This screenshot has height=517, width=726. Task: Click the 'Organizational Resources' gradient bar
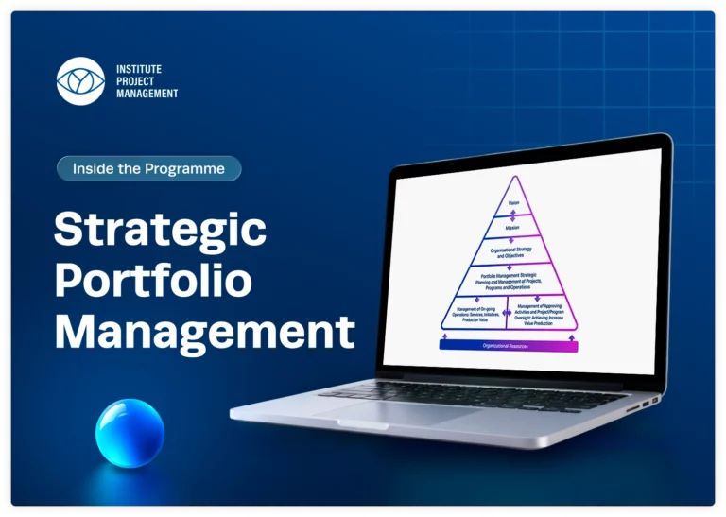(508, 346)
